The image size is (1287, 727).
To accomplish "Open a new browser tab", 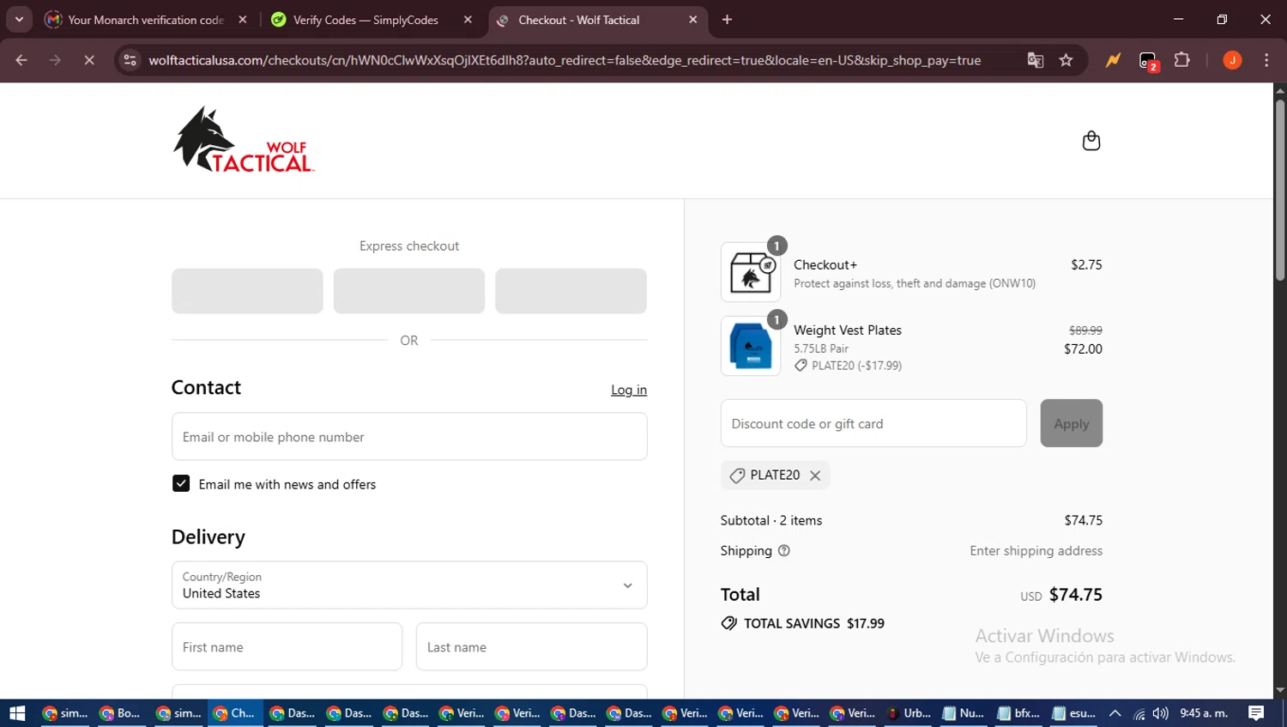I will coord(727,20).
